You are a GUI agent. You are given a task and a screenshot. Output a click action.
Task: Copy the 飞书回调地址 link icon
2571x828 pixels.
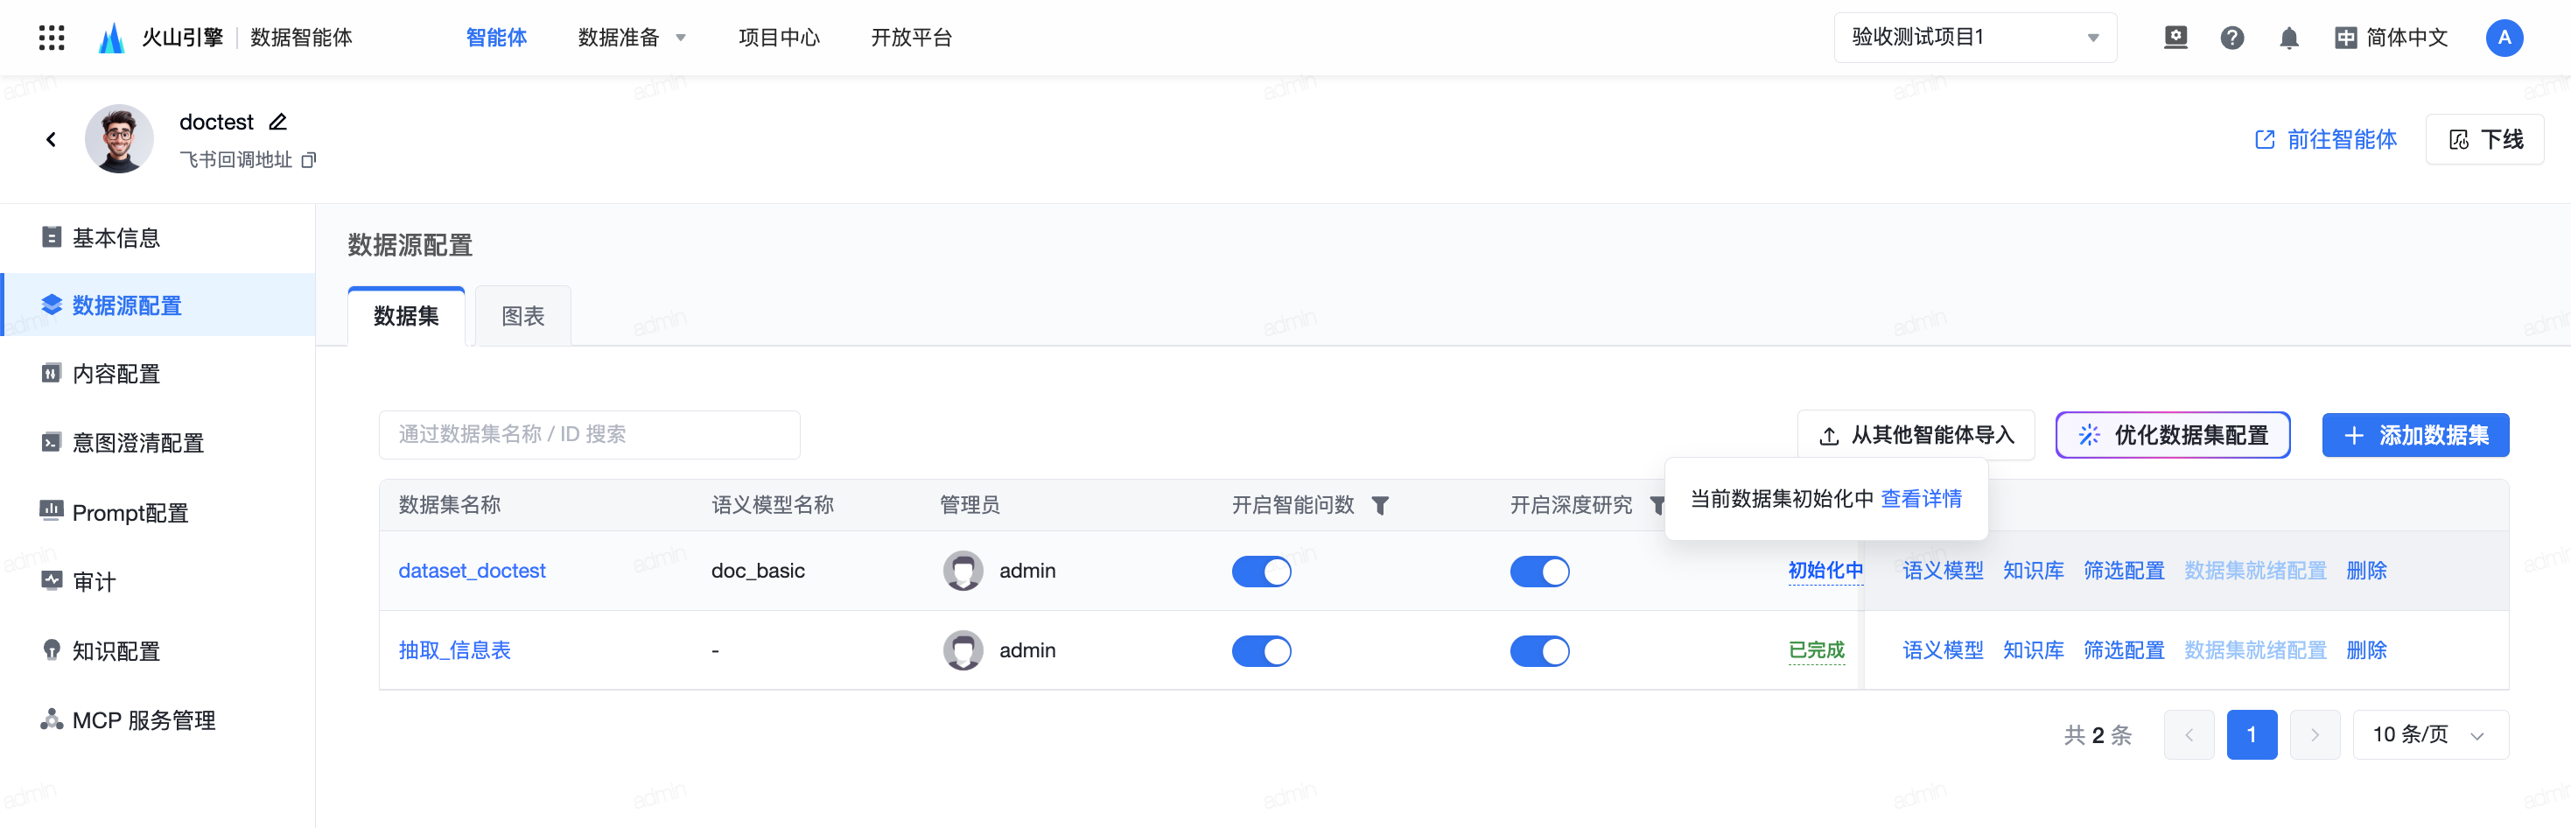pyautogui.click(x=310, y=160)
